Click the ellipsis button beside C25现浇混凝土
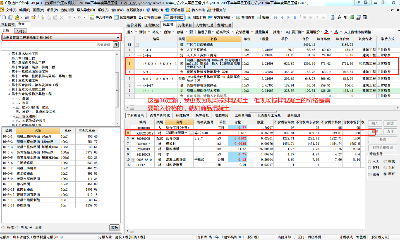 coord(191,133)
